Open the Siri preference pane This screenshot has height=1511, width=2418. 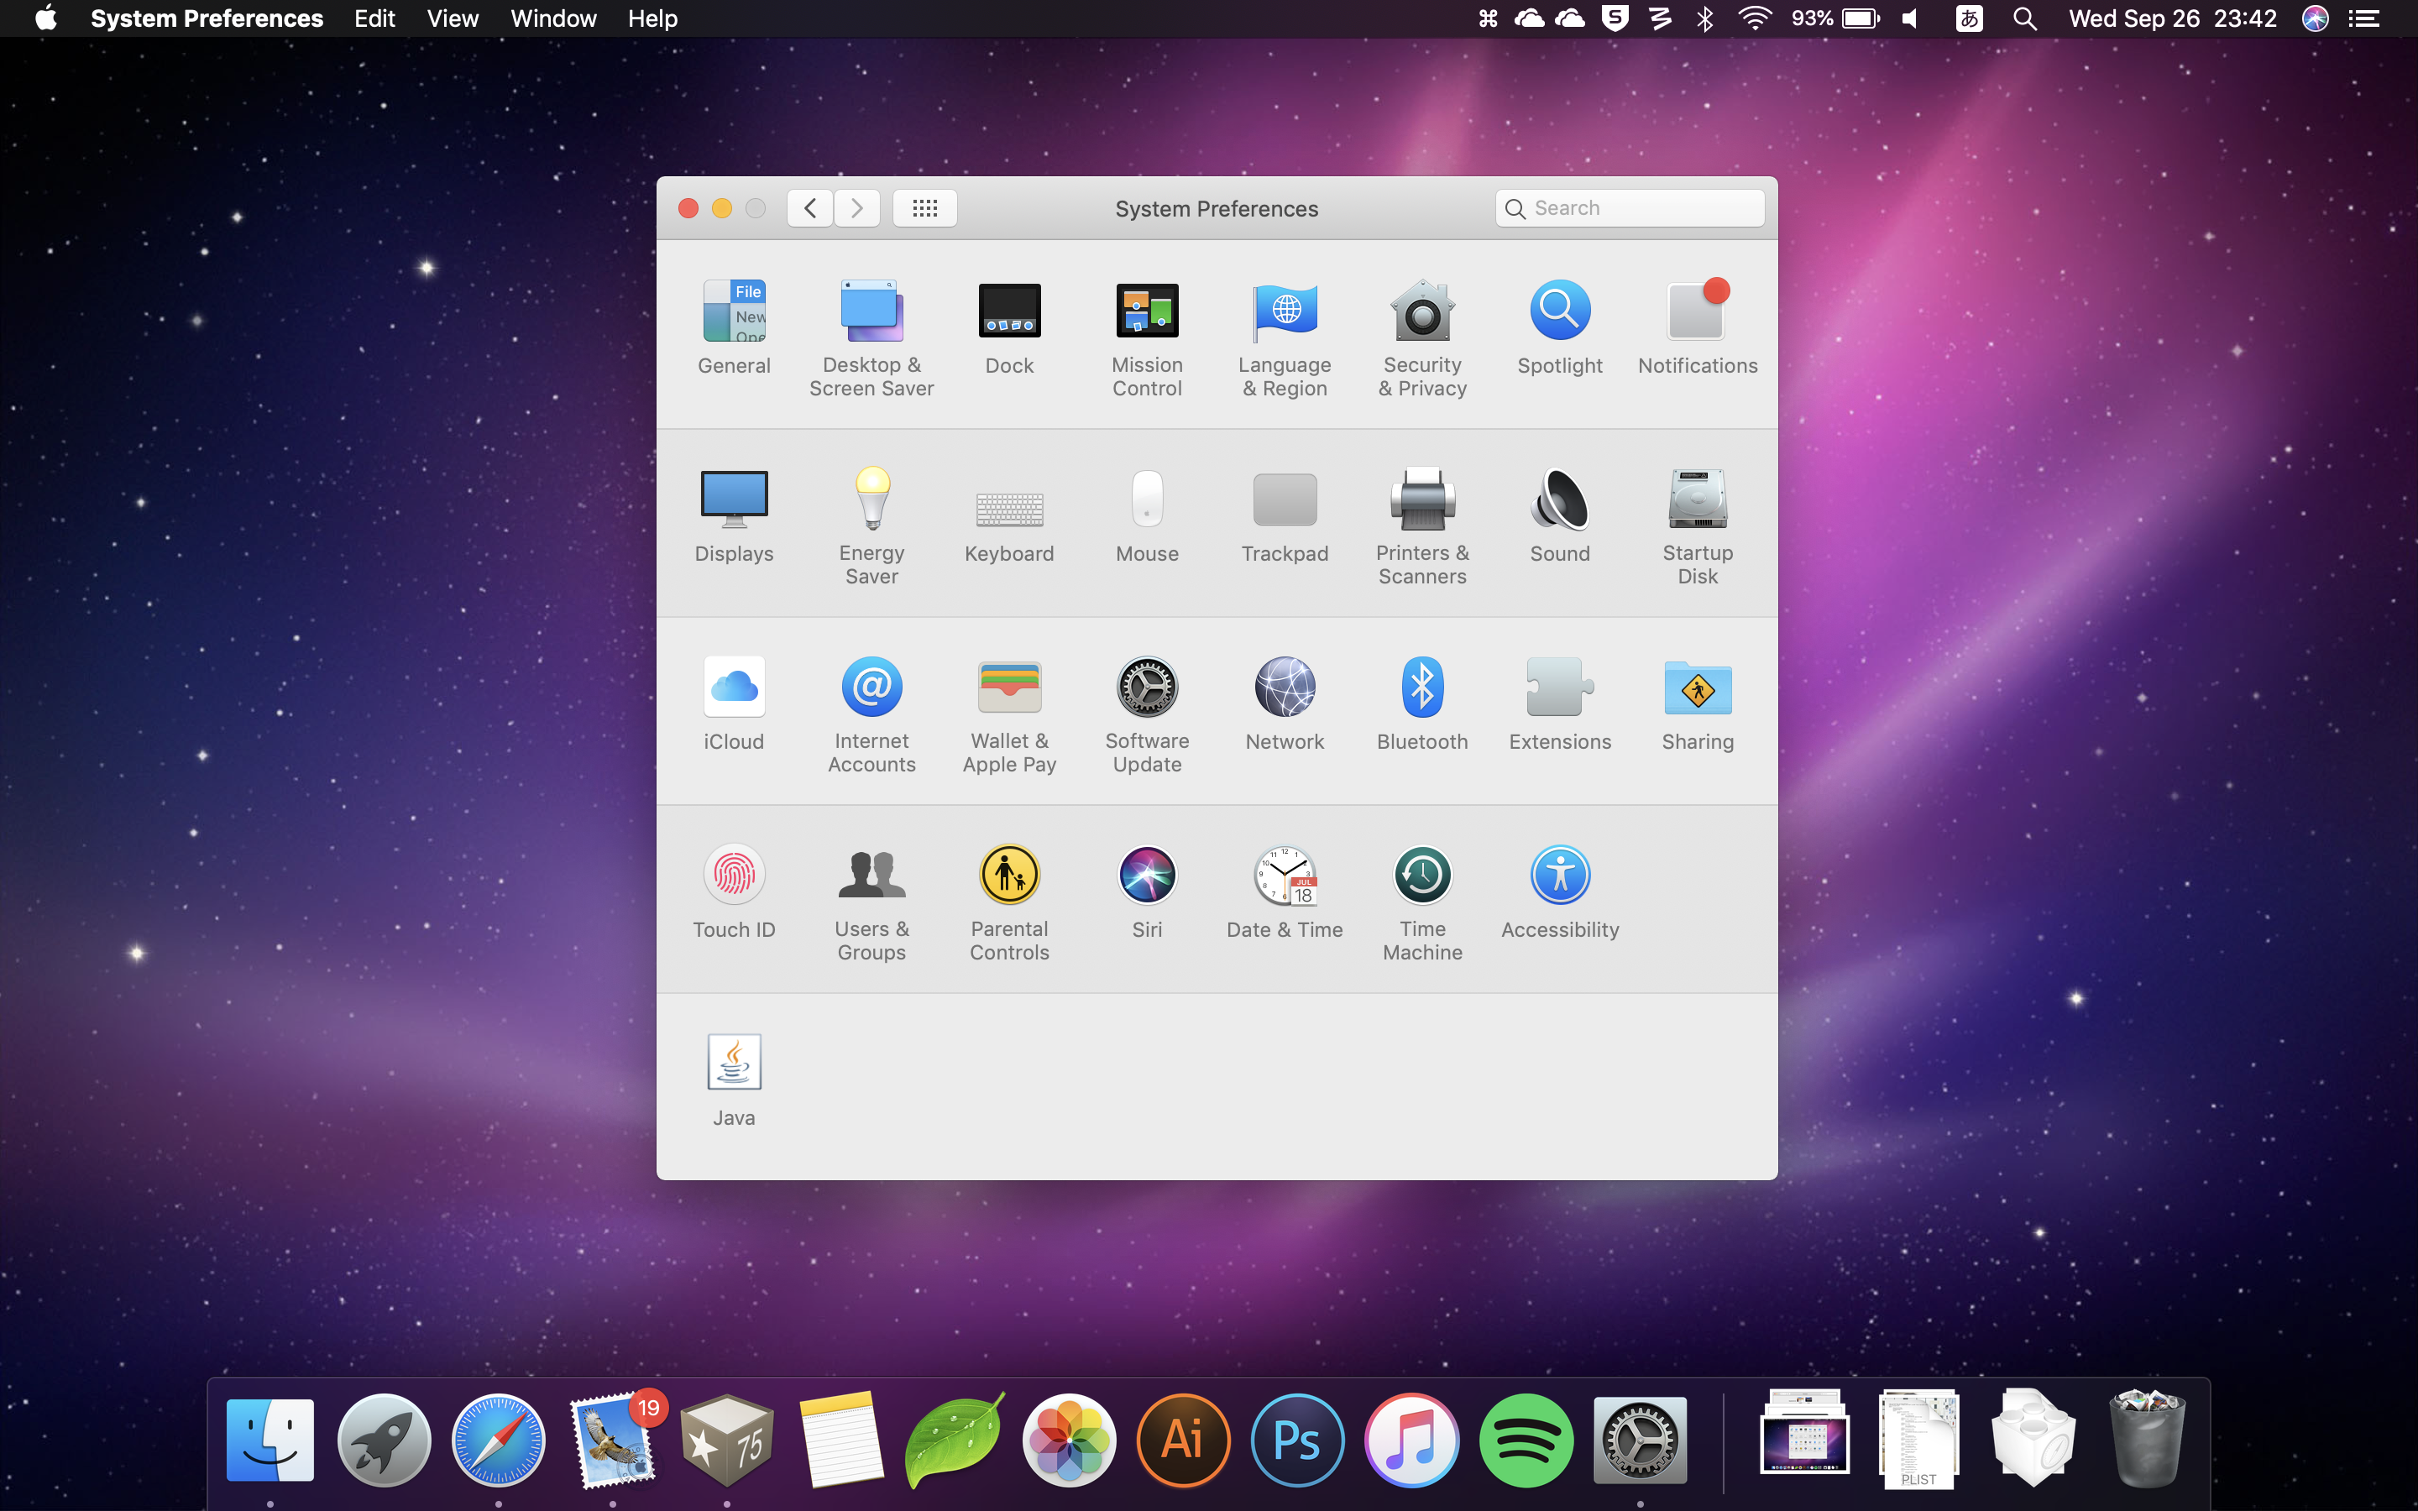(1147, 891)
